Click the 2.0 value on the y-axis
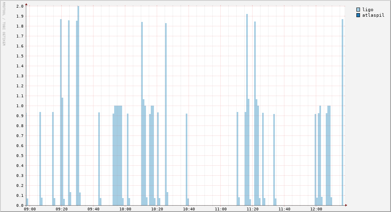The image size is (391, 212). pos(20,6)
